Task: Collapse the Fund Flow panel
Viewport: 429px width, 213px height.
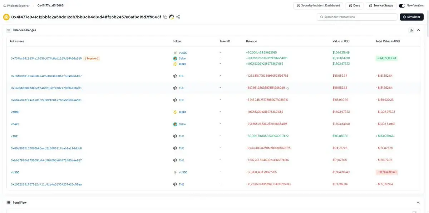Action: 418,203
